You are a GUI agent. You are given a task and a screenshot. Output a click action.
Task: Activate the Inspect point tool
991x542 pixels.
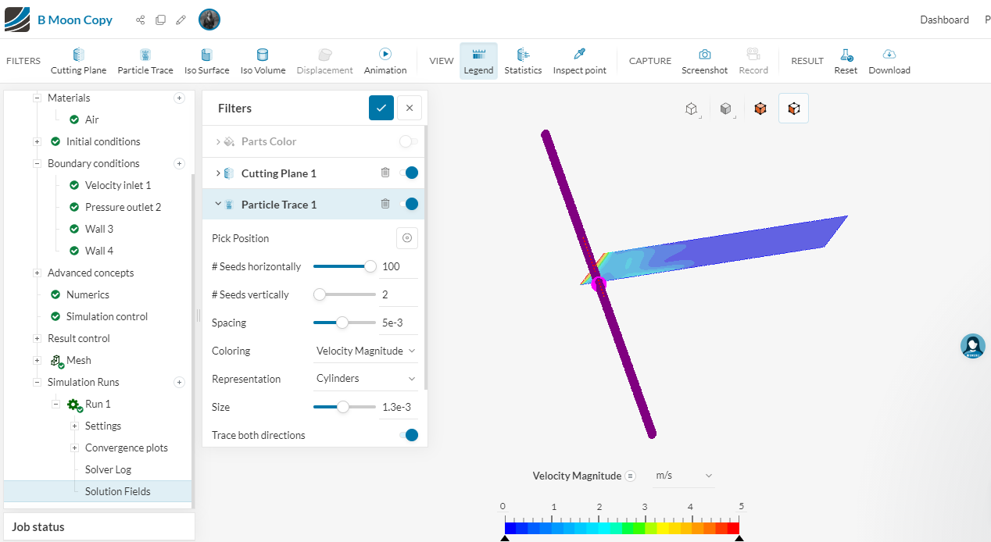(x=579, y=61)
